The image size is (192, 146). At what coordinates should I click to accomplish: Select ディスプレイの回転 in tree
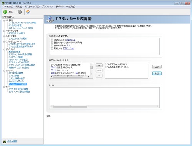point(16,57)
